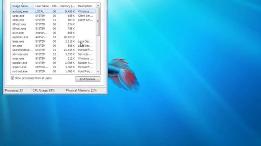Tick the Show processes from all users checkbox
The width and height of the screenshot is (261, 146).
coord(12,78)
